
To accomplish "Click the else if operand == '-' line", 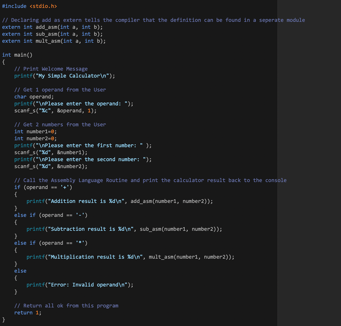I will [51, 215].
